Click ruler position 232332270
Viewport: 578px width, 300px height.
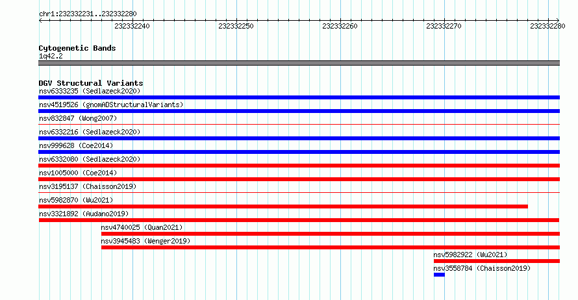point(444,26)
